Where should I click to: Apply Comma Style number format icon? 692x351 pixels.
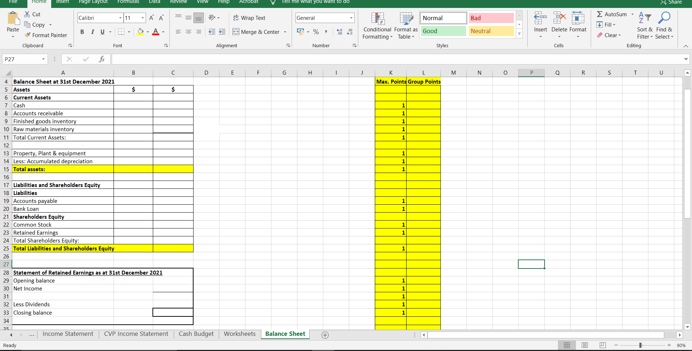point(326,32)
